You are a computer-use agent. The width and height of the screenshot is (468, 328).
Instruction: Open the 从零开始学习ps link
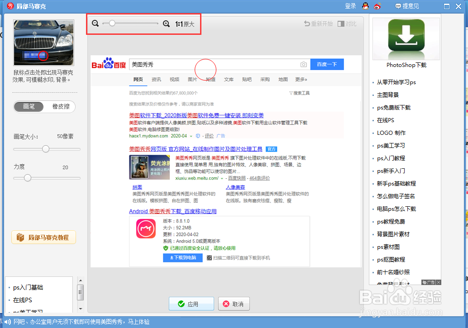tap(396, 82)
